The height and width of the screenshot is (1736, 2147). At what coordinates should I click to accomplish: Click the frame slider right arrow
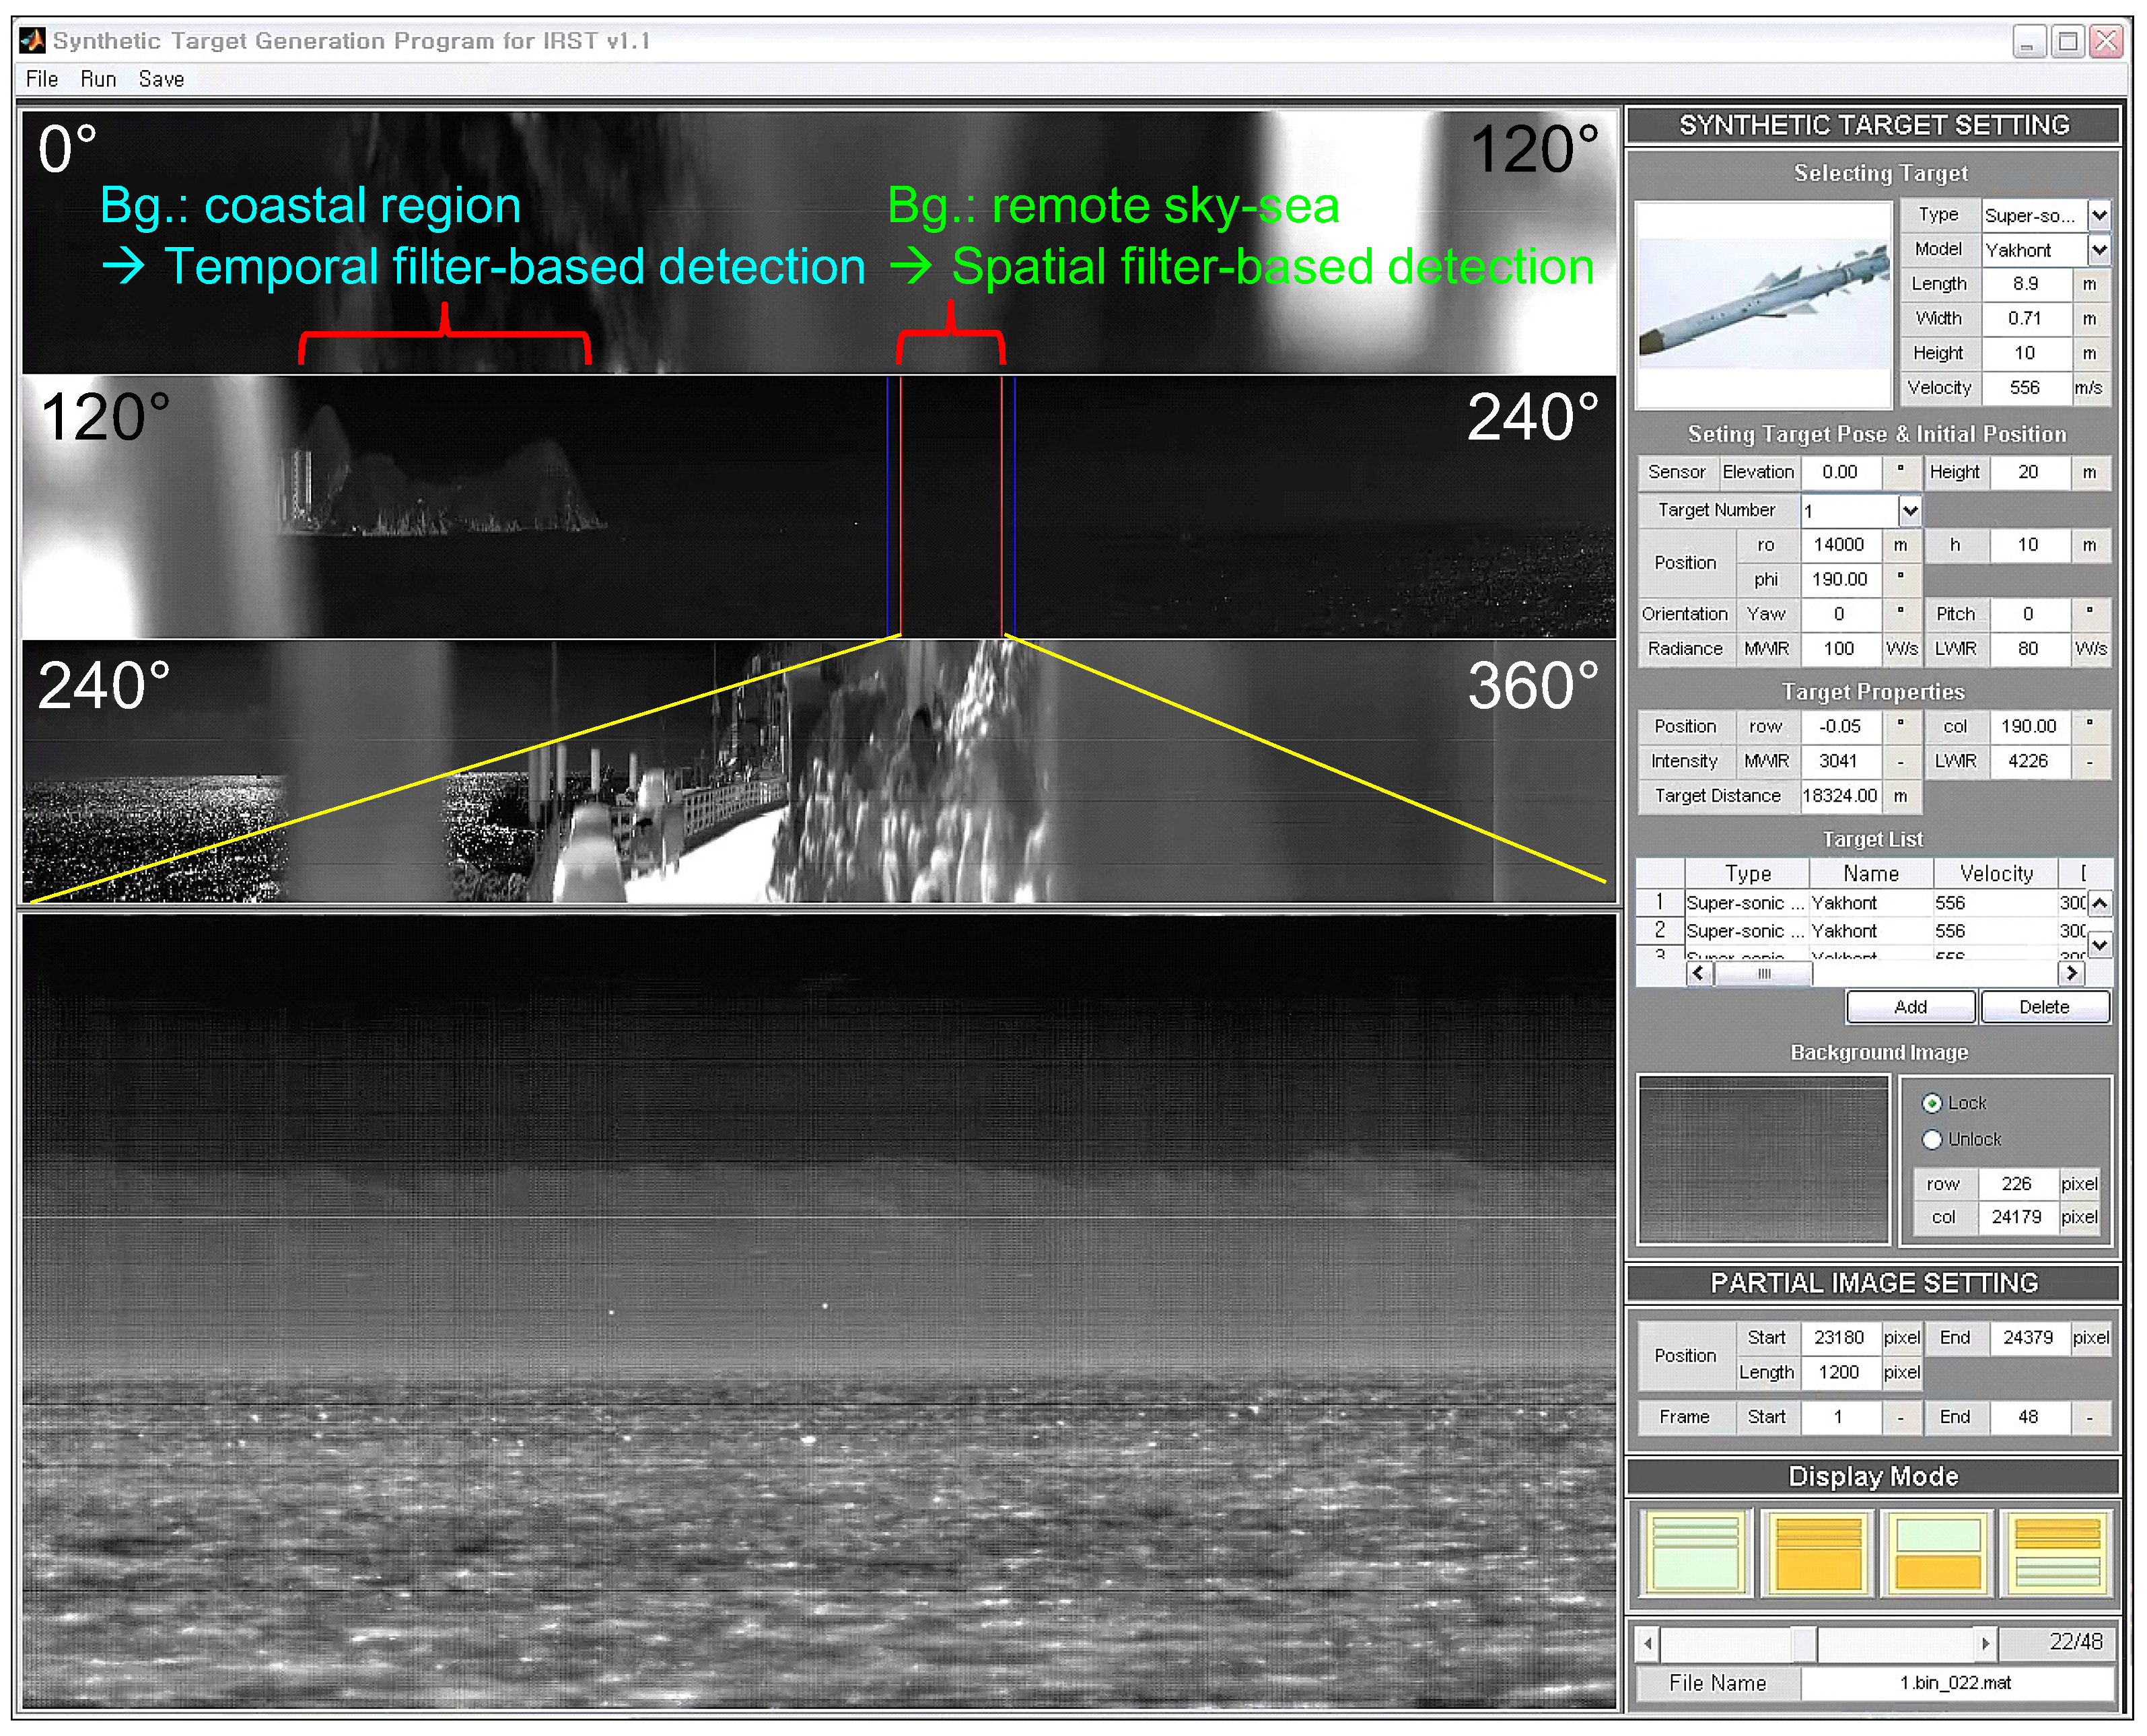click(1985, 1643)
